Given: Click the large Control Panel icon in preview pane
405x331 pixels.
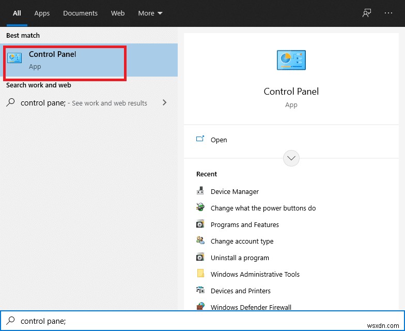Looking at the screenshot, I should [x=291, y=61].
